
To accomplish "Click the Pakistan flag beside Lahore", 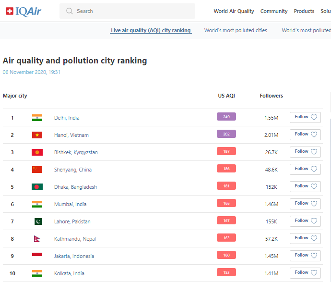I will tap(38, 221).
